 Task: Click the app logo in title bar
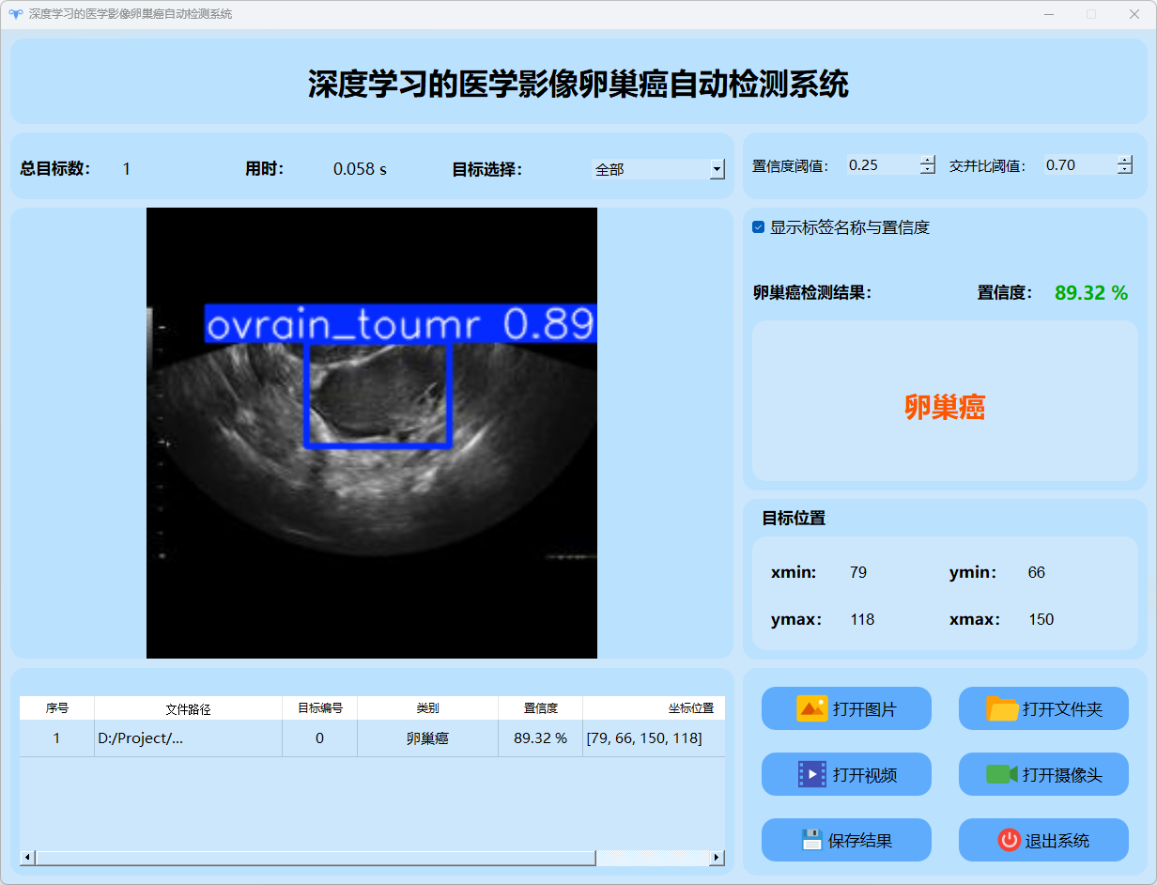click(15, 14)
